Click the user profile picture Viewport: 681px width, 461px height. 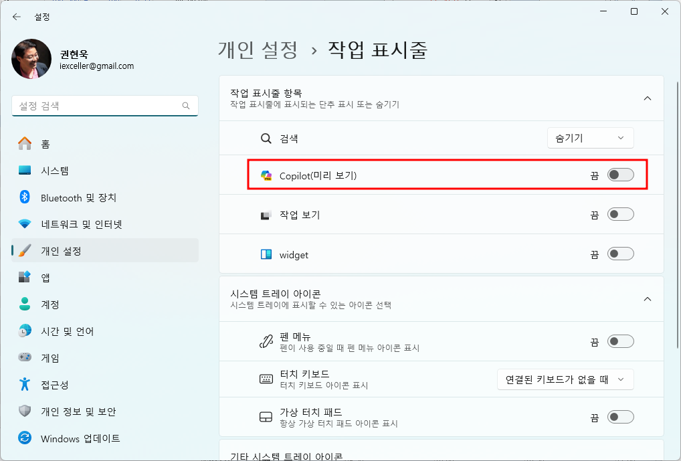31,59
